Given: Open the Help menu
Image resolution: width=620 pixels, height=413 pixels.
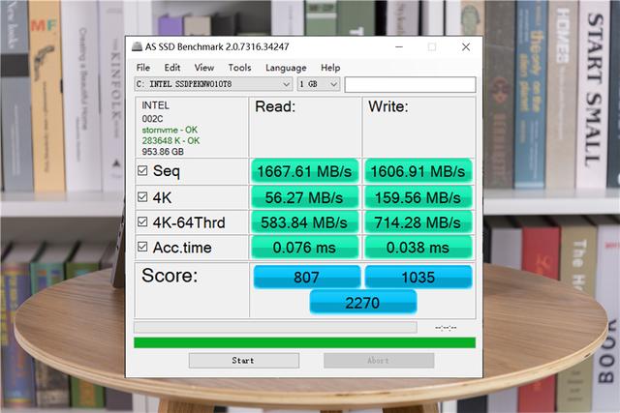Looking at the screenshot, I should [x=330, y=68].
